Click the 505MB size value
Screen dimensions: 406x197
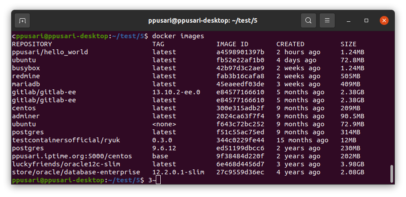pos(350,76)
